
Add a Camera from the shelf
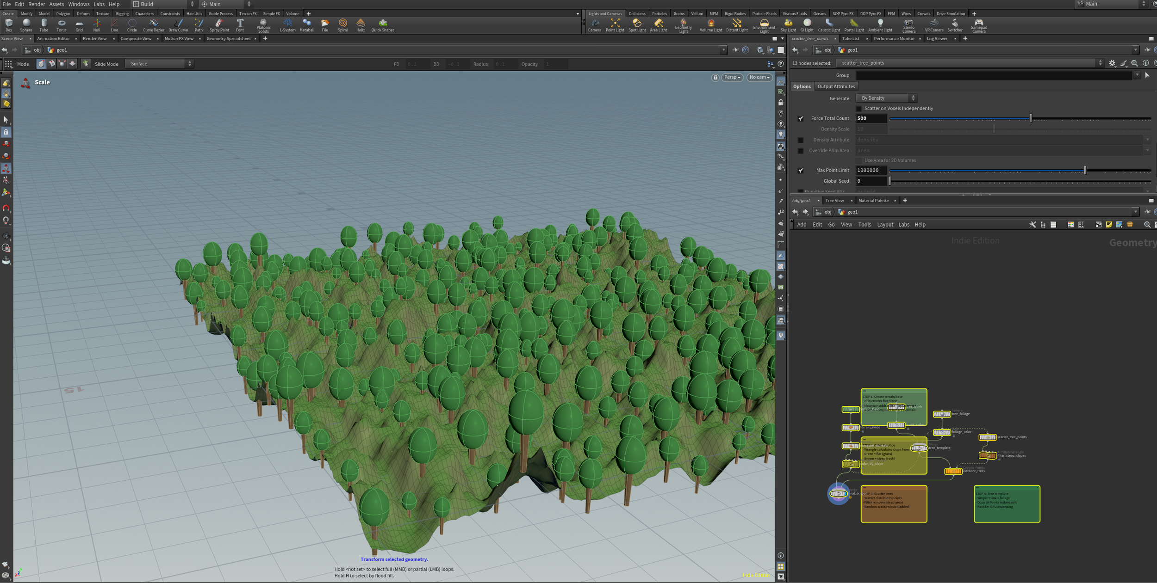594,25
